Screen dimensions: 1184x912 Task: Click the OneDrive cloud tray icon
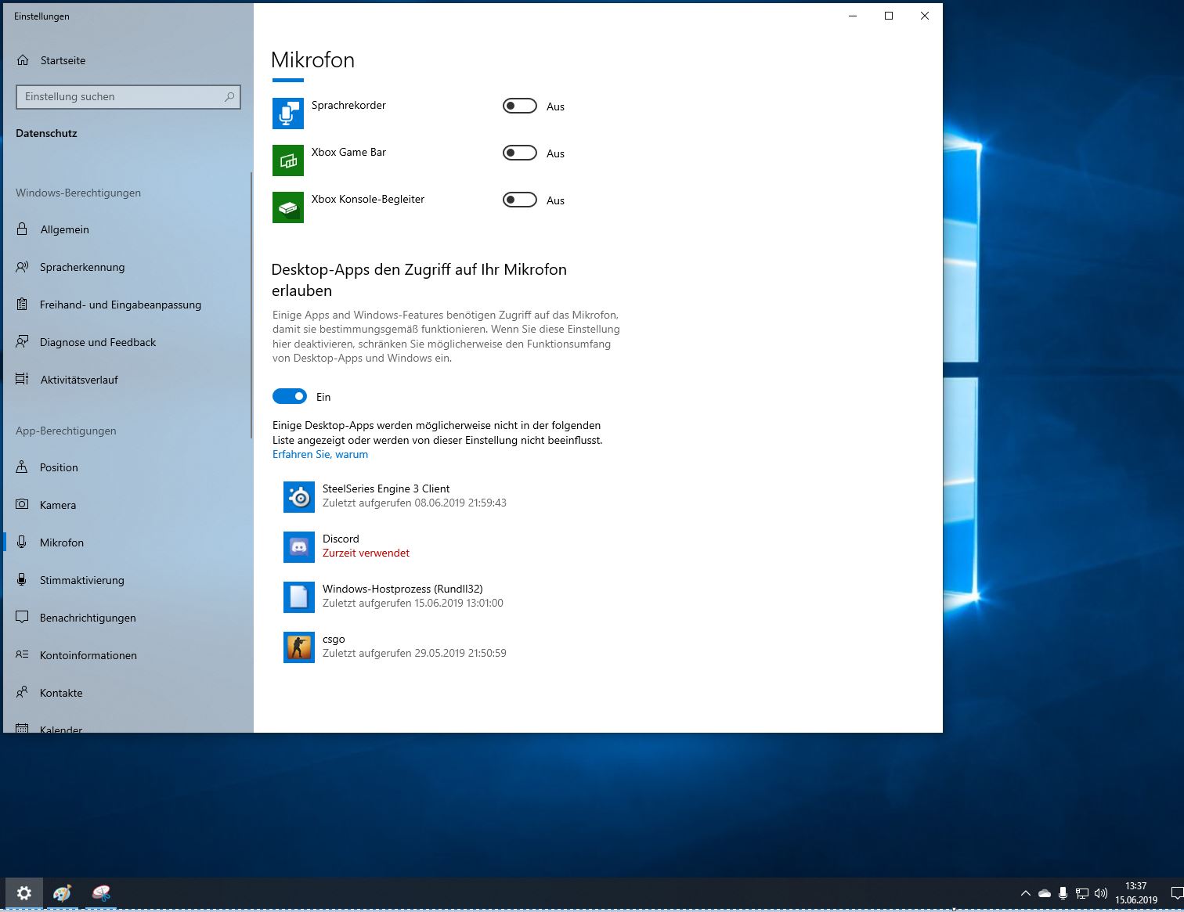pyautogui.click(x=1045, y=893)
